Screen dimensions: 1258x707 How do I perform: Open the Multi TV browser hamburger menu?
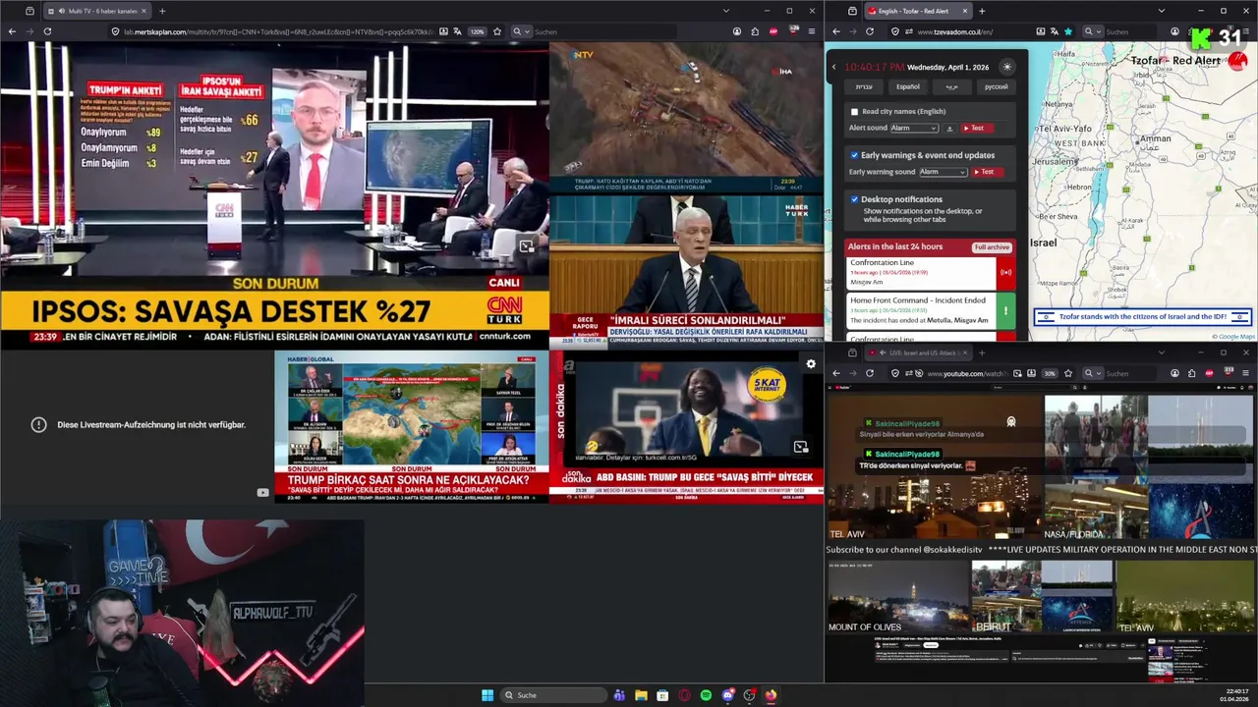coord(812,31)
